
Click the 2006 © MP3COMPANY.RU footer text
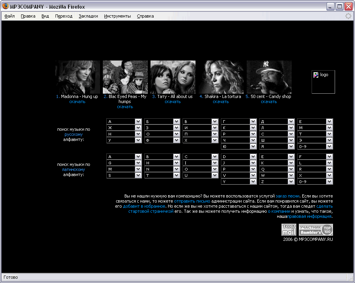pos(308,239)
